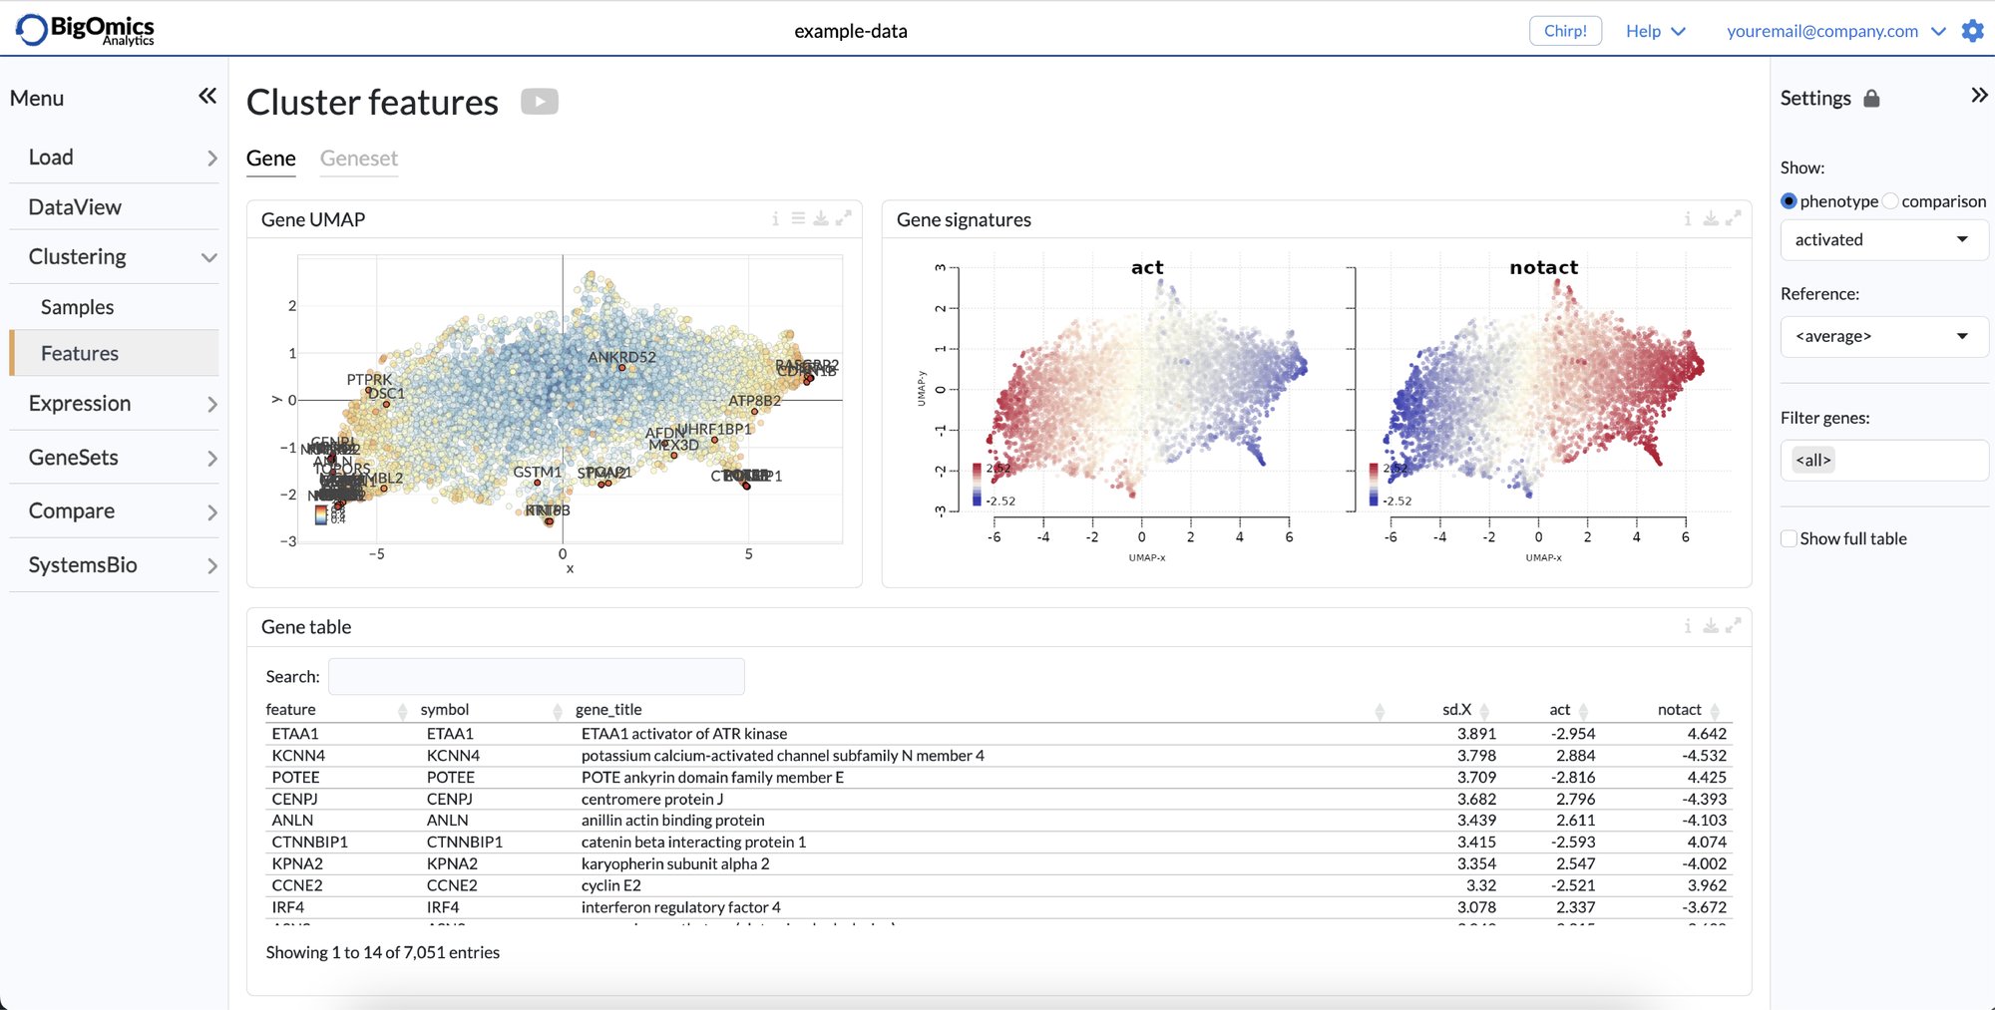The image size is (1995, 1010).
Task: Sort table by sd.X column
Action: pos(1466,710)
